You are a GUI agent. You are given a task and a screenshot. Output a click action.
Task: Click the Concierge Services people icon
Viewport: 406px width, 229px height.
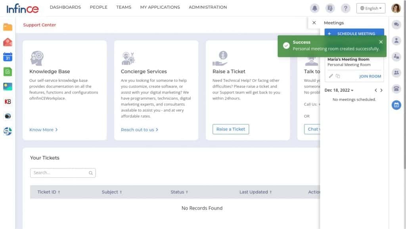tap(128, 59)
